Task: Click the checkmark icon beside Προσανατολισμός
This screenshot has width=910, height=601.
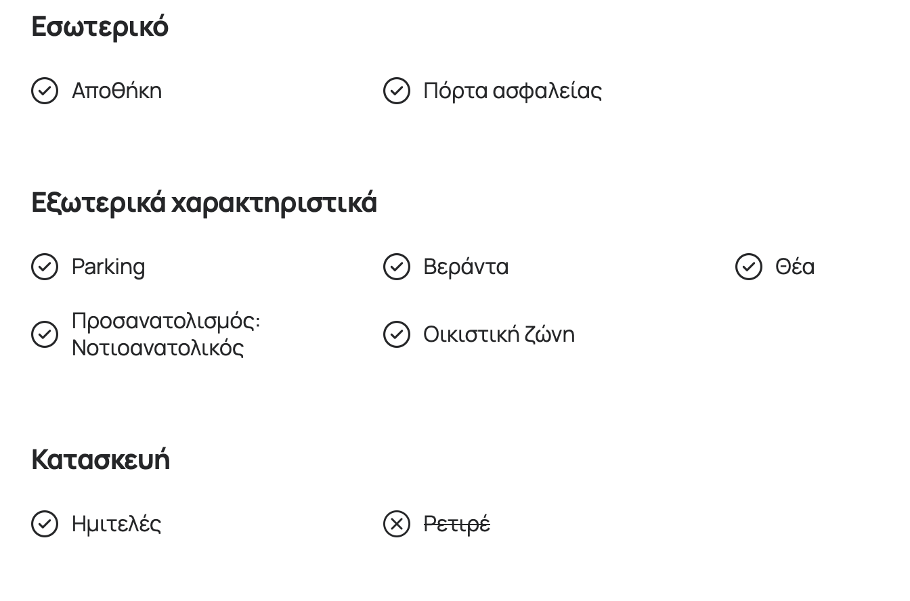Action: click(x=45, y=334)
